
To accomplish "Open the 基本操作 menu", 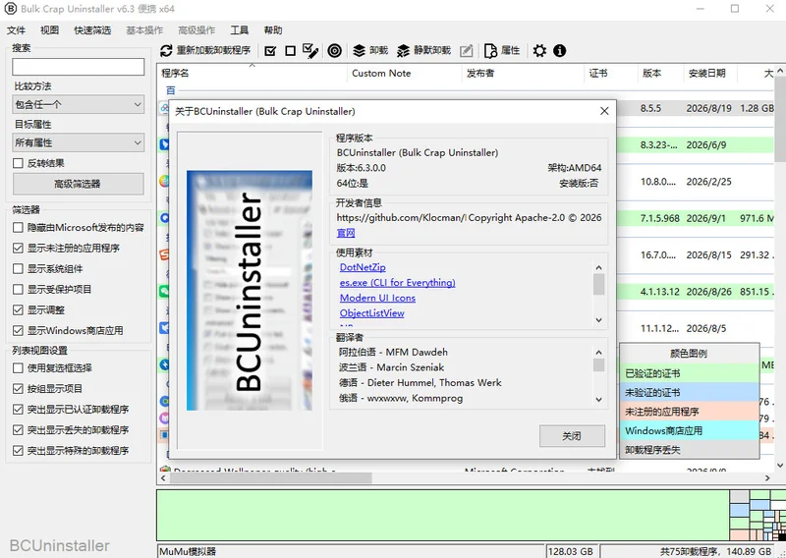I will 144,30.
